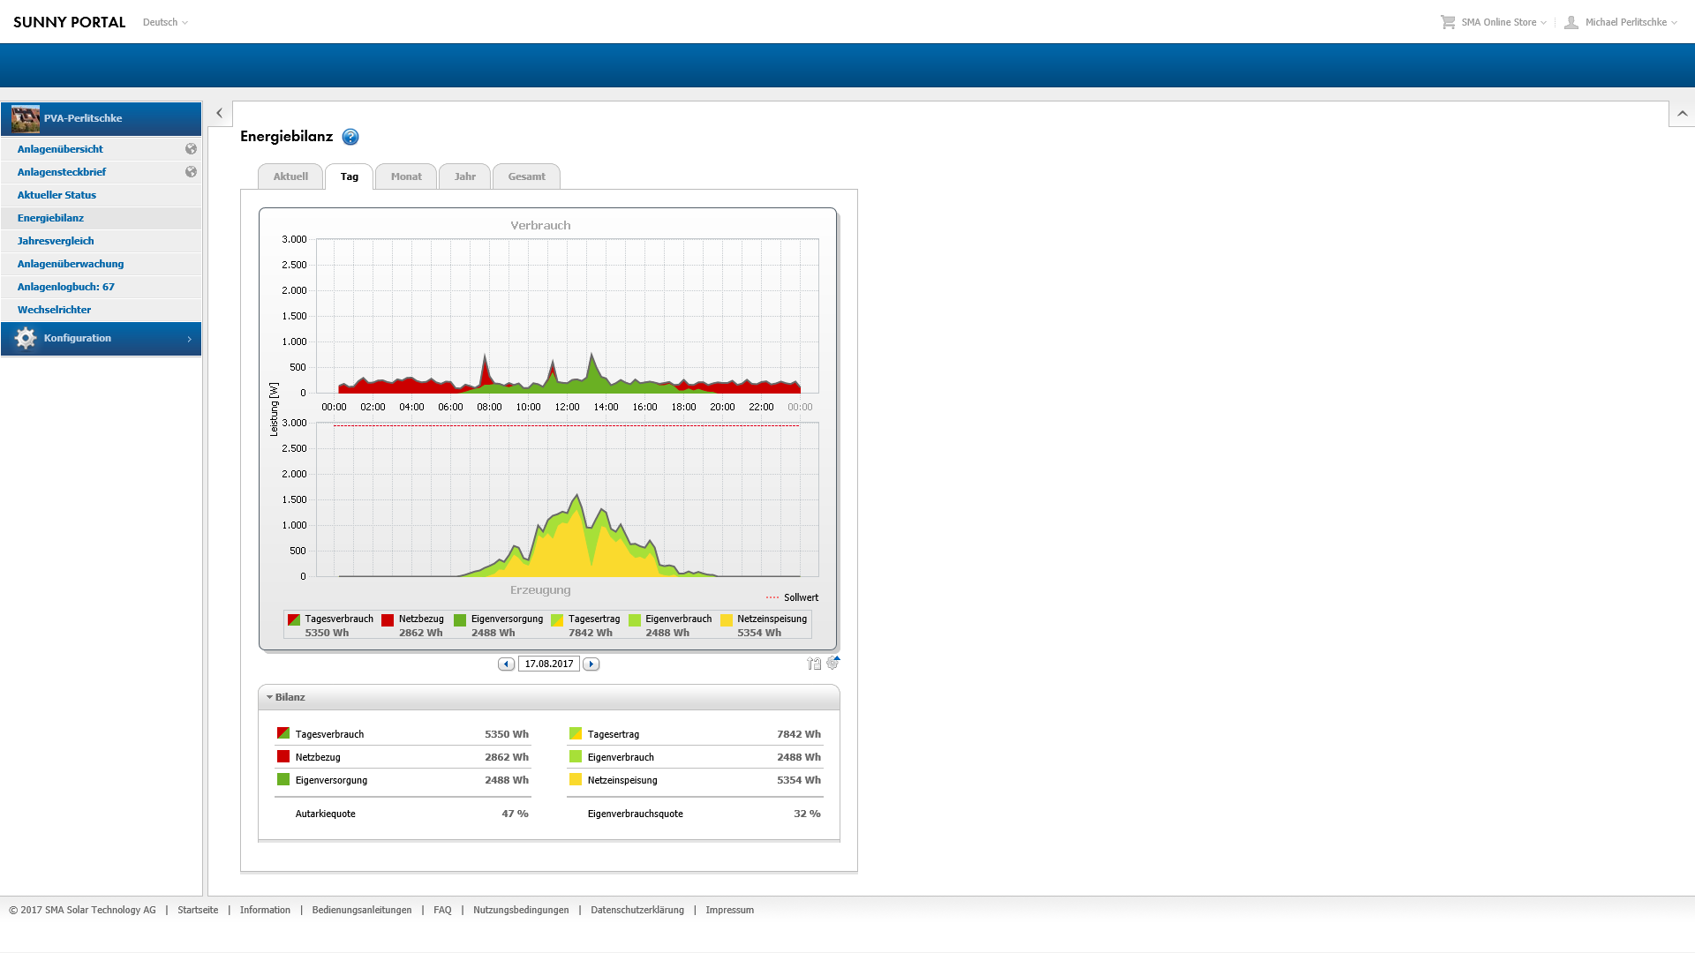Collapse the left sidebar with arrow
Image resolution: width=1695 pixels, height=953 pixels.
click(220, 114)
